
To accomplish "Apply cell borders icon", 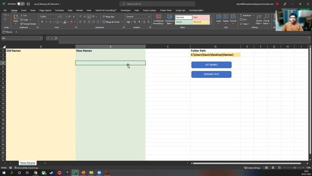I will tap(58, 22).
